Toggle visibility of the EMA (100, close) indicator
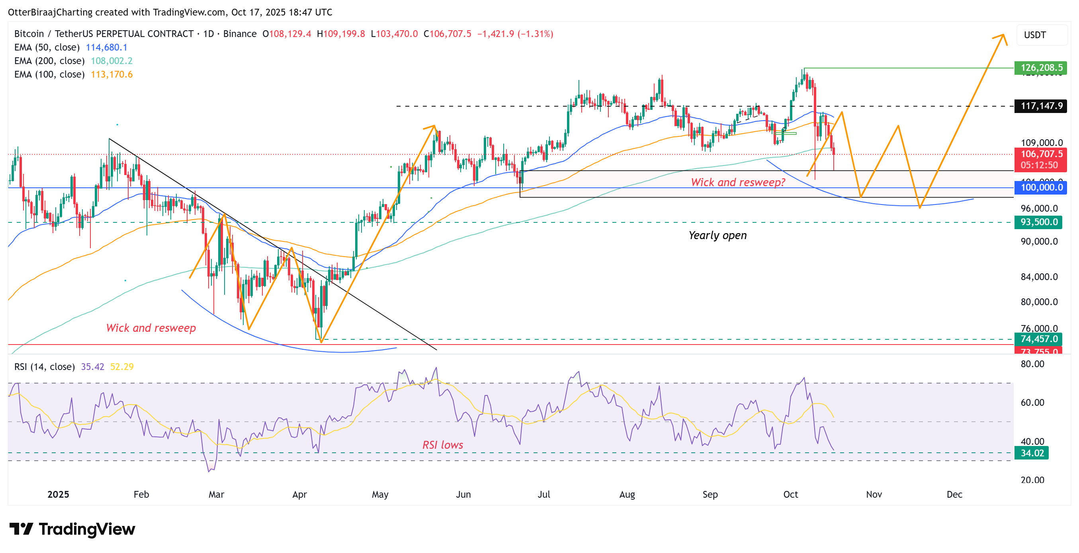This screenshot has width=1079, height=553. [48, 74]
